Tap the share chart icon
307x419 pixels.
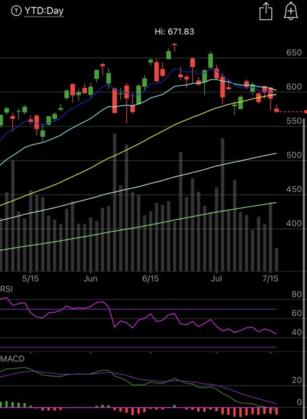pyautogui.click(x=266, y=11)
